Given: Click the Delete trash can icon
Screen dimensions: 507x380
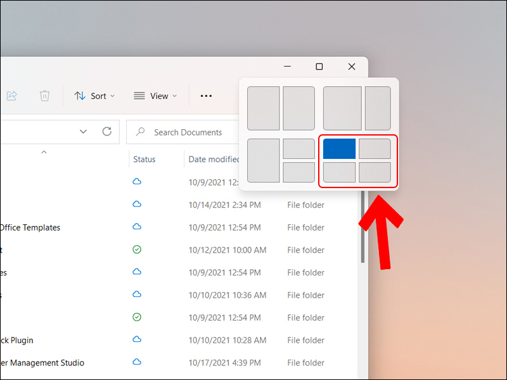Looking at the screenshot, I should [x=44, y=96].
